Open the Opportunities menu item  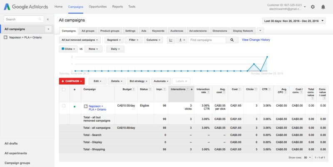[97, 7]
